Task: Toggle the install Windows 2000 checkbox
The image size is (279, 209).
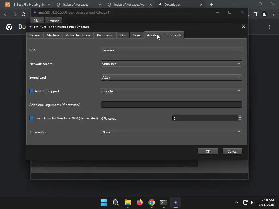Action: tap(31, 118)
